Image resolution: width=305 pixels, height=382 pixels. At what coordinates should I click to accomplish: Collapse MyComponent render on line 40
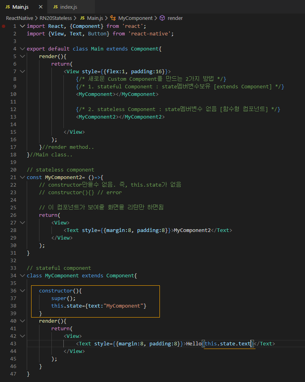[22, 321]
